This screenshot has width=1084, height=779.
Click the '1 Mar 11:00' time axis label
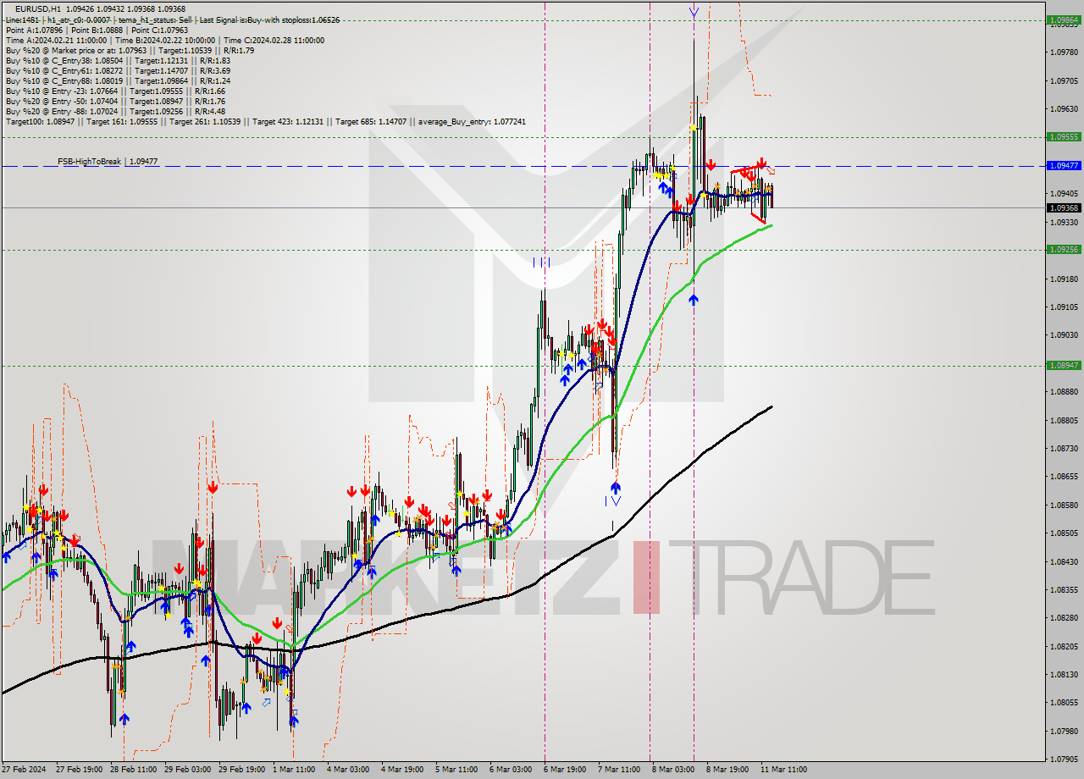click(294, 770)
